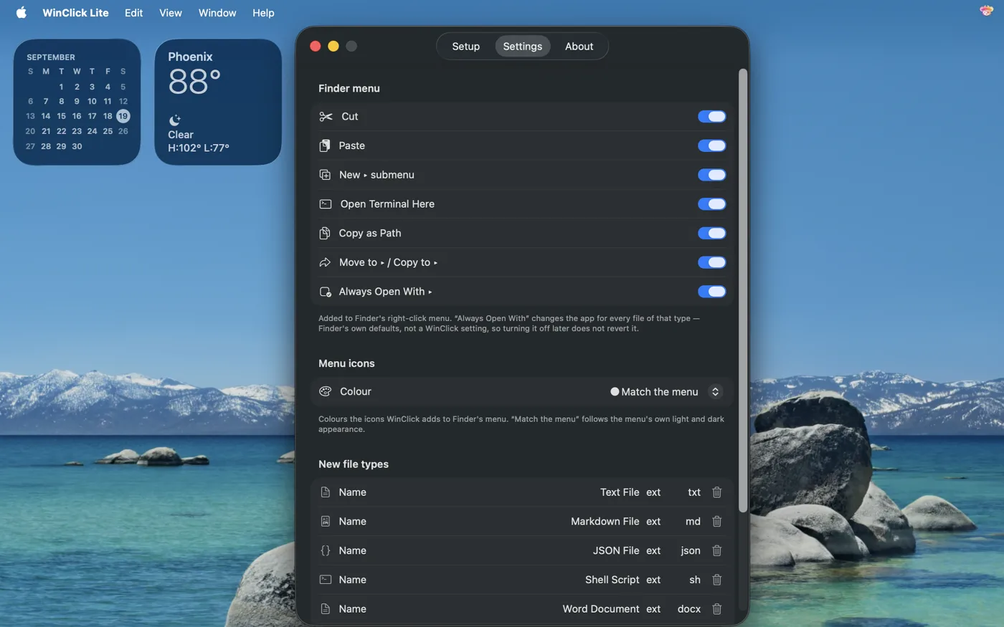Click the JSON File braces icon
1004x627 pixels.
click(326, 550)
